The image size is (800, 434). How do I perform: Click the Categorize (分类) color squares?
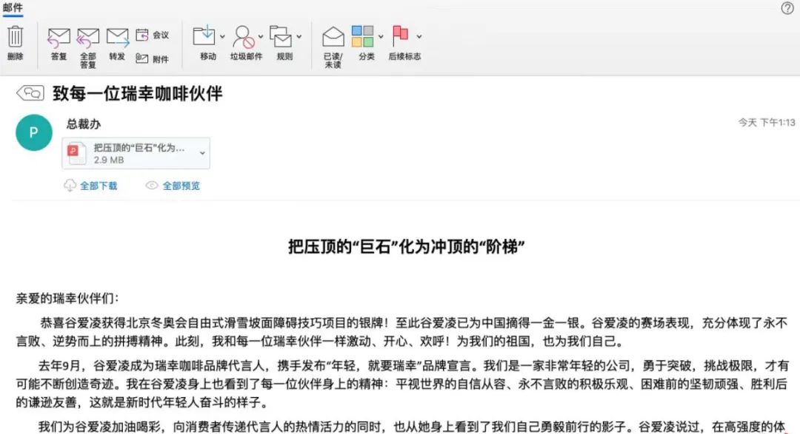coord(363,36)
